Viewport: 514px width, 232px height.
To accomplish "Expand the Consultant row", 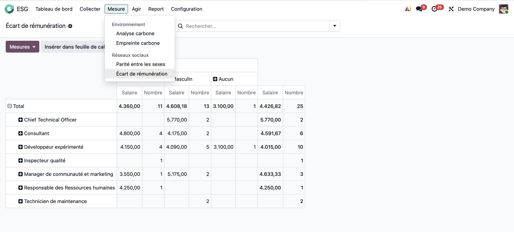I will click(20, 133).
